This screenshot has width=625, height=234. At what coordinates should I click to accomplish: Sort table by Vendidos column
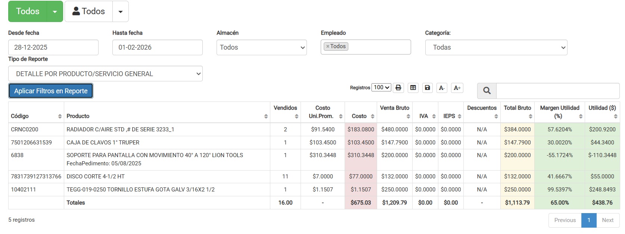point(285,112)
